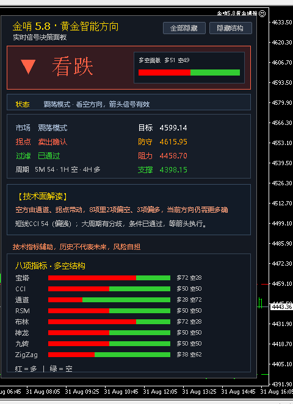Click the 宝塔 row value 多72 空28
Screen dimensions: 293x404
point(189,278)
